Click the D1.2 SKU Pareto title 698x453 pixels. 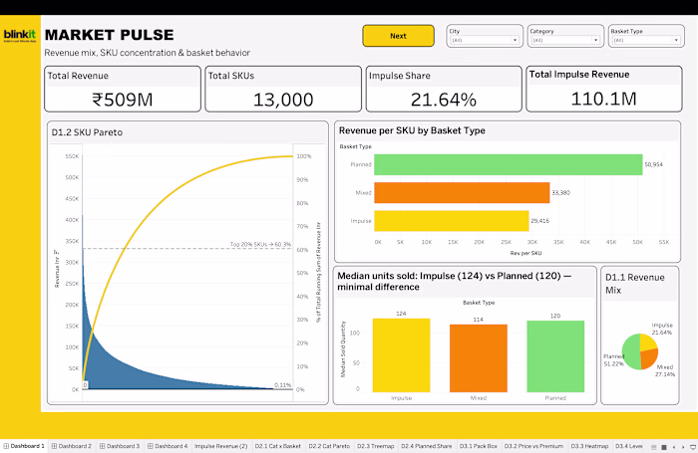tap(87, 132)
